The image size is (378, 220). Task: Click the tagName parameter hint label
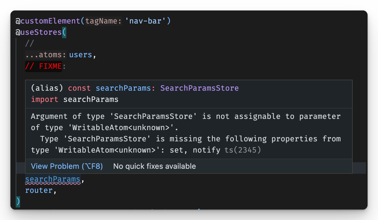[103, 21]
